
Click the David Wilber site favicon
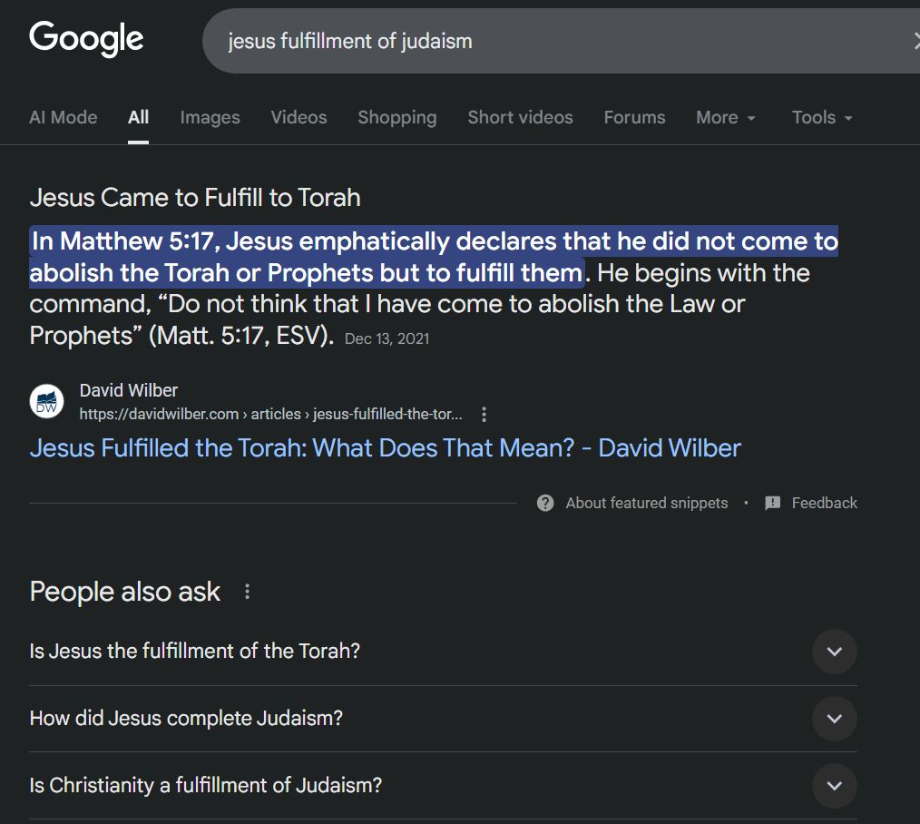coord(47,401)
